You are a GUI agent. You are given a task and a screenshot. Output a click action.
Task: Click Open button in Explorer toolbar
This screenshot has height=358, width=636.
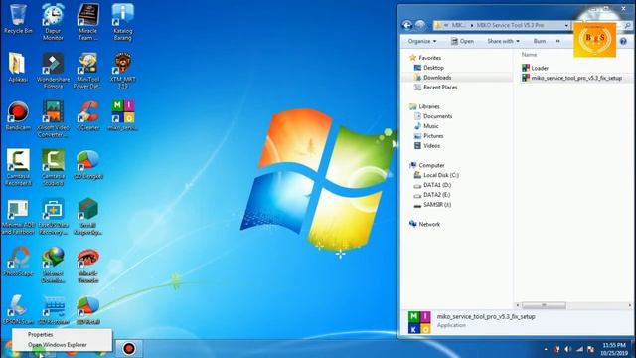pyautogui.click(x=462, y=41)
